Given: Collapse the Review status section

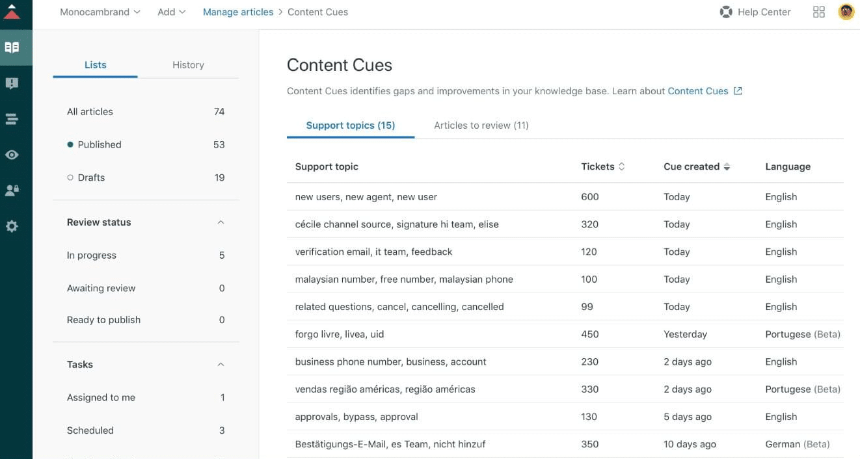Looking at the screenshot, I should [220, 222].
